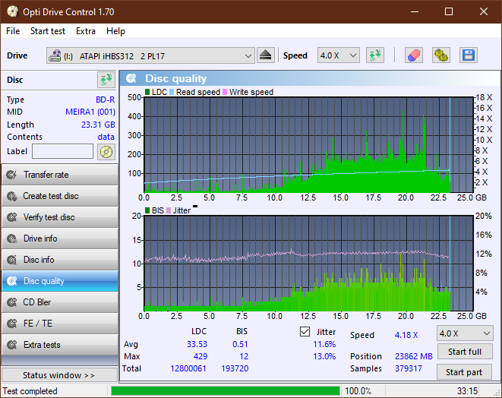Click the Extra tests sidebar icon
This screenshot has height=398, width=502.
point(12,345)
